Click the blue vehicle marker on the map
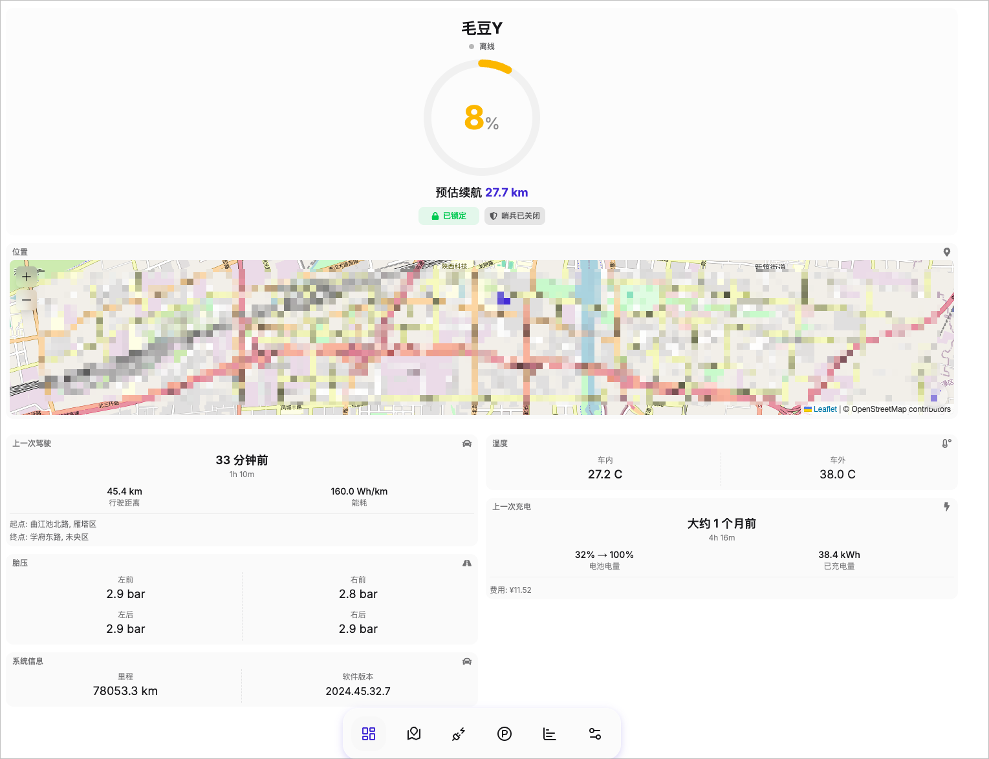The height and width of the screenshot is (759, 989). [x=503, y=298]
